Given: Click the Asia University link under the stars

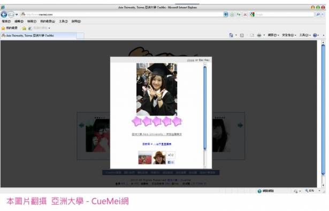Looking at the screenshot, I should 157,134.
